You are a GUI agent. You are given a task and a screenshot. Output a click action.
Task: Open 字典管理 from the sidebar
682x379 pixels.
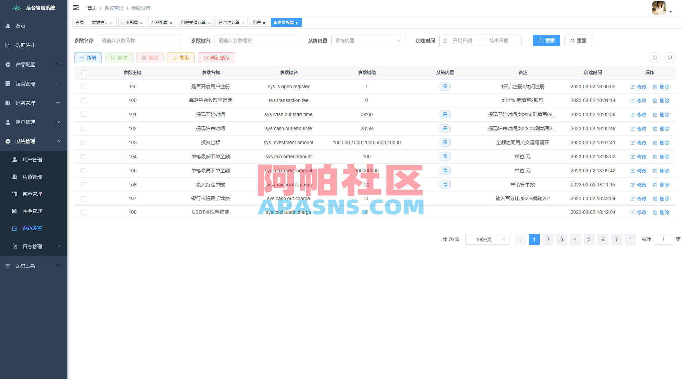click(32, 211)
